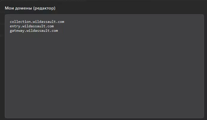The height and width of the screenshot is (120, 207).
Task: Set cursor just after gateway.wildassault.com
Action: 58,31
